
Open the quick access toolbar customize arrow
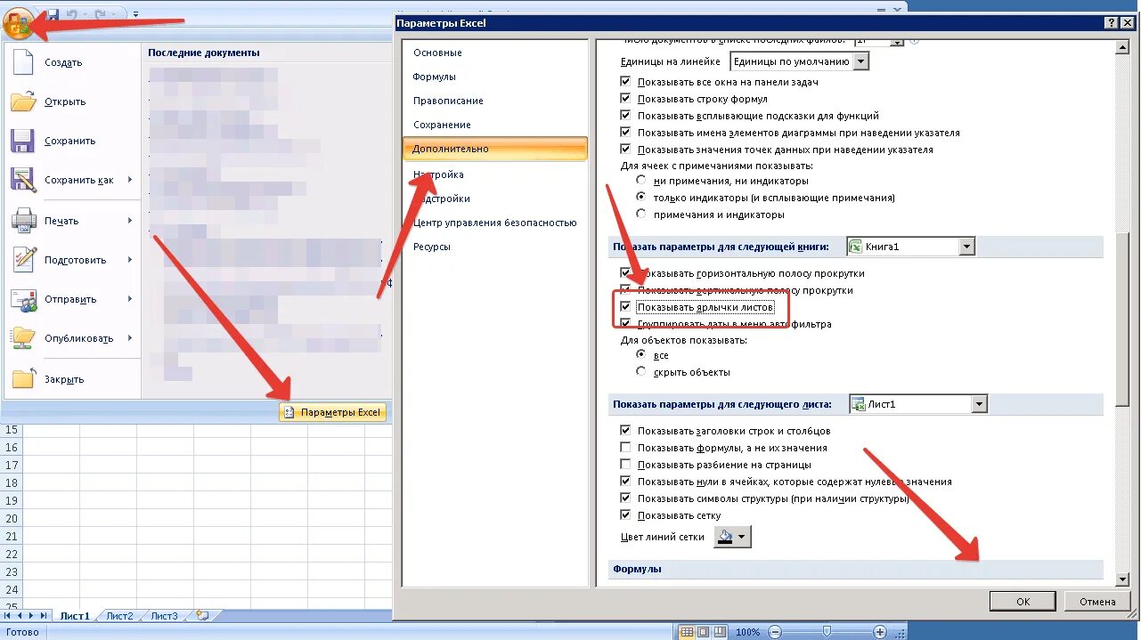(x=134, y=15)
